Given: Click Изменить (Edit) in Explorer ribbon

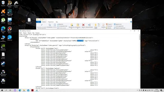Looking at the screenshot, I should pos(109,26).
